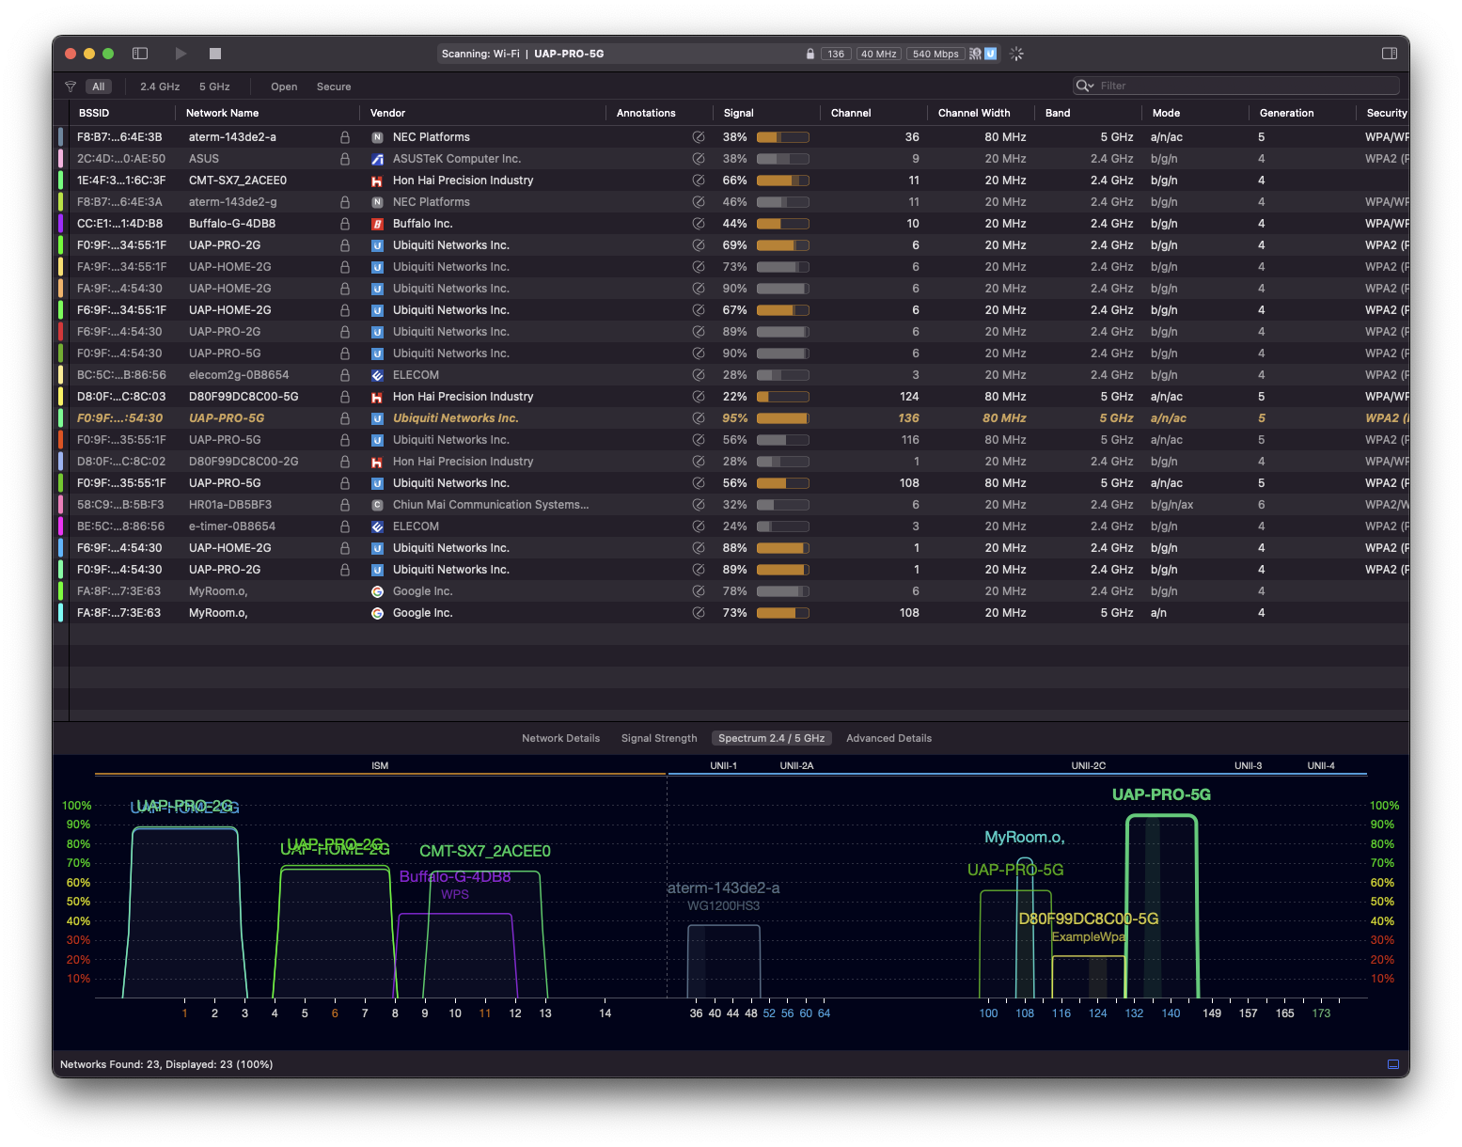Image resolution: width=1462 pixels, height=1147 pixels.
Task: Stop scanning with the stop button
Action: click(x=215, y=54)
